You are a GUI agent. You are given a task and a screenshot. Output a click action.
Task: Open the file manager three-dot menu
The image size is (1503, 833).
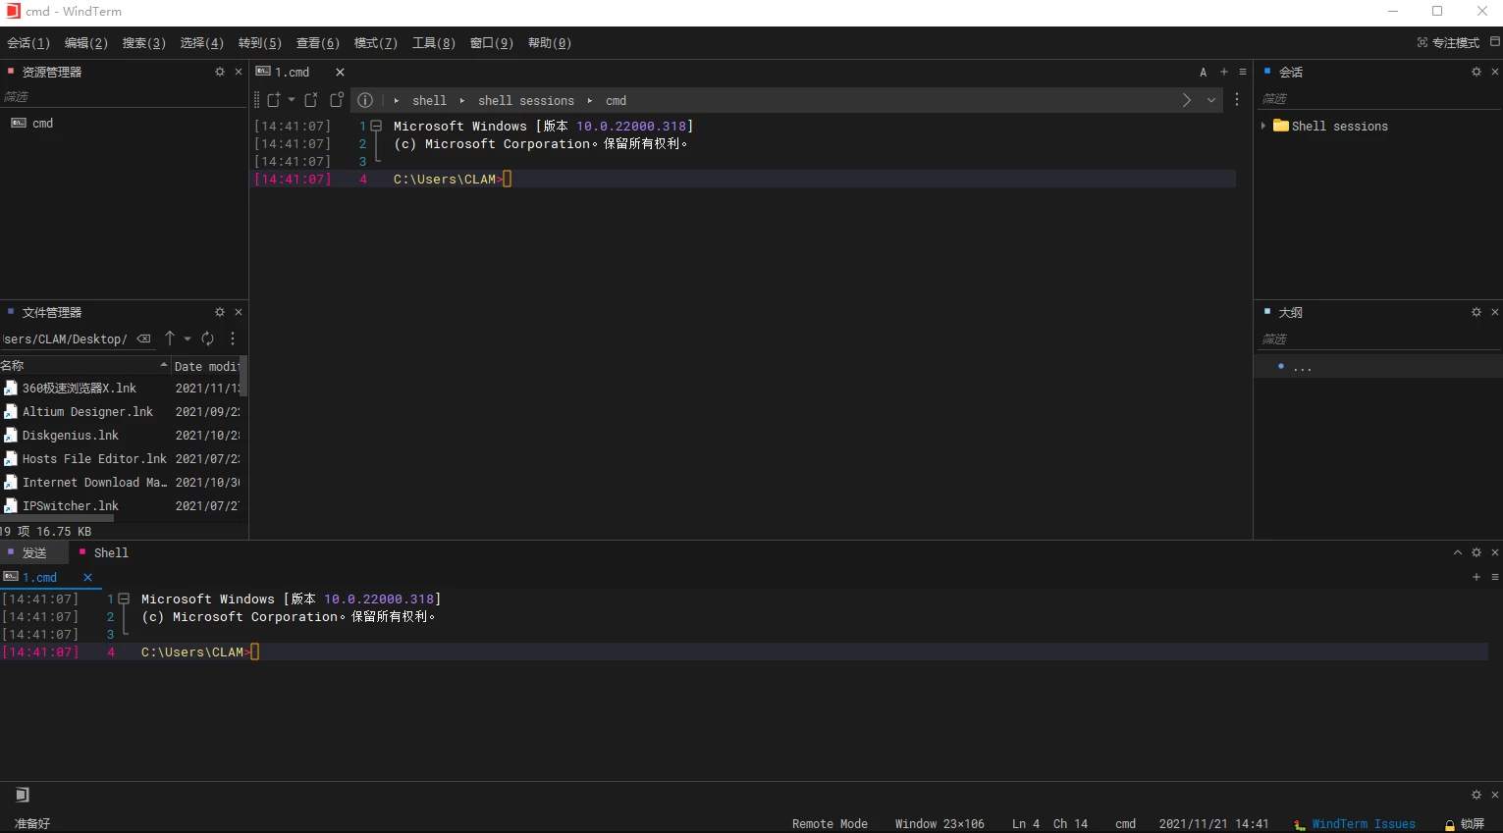coord(233,338)
